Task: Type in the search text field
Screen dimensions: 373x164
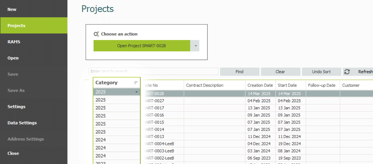Action: point(153,71)
